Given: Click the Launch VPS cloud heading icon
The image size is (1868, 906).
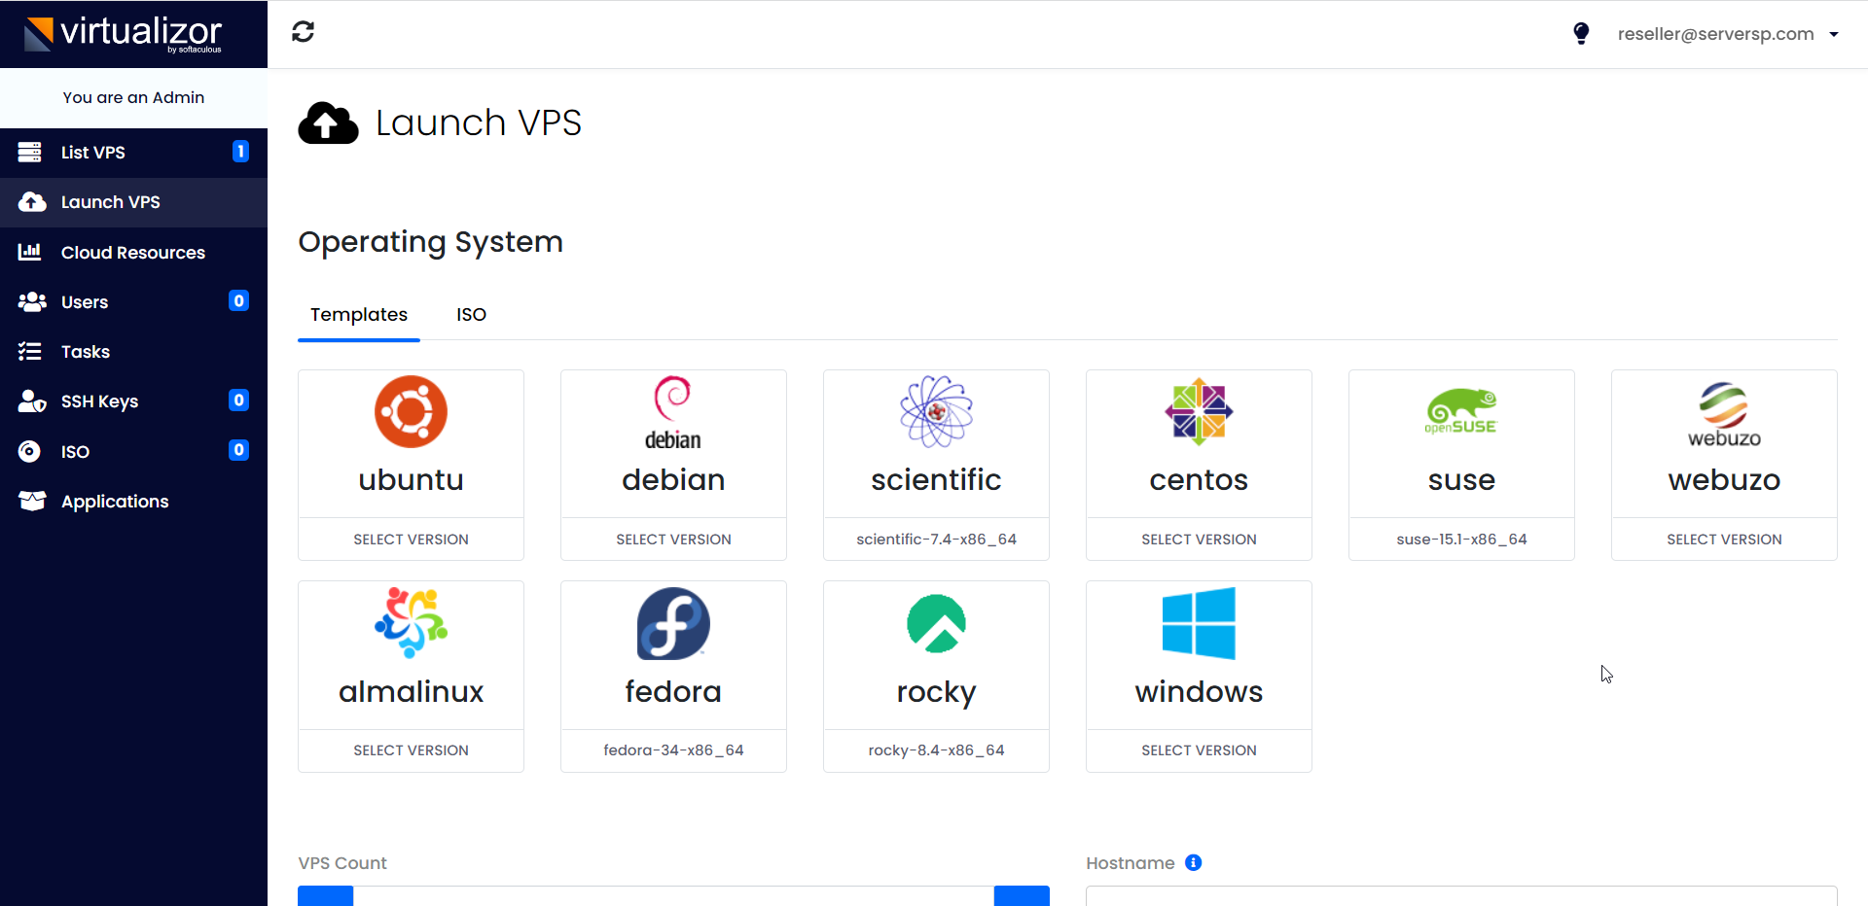Looking at the screenshot, I should [x=328, y=123].
